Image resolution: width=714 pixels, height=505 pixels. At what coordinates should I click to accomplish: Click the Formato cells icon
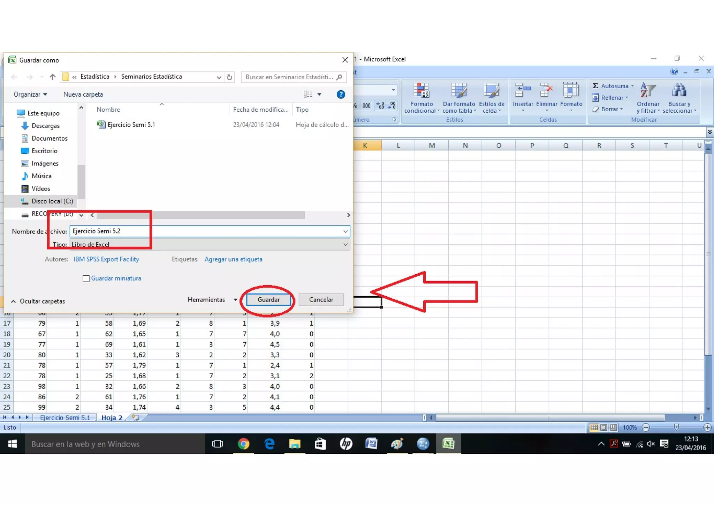[571, 90]
